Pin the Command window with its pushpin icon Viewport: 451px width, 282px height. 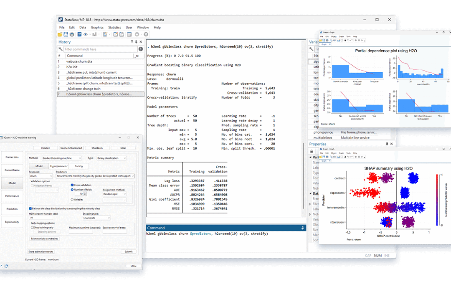(303, 228)
